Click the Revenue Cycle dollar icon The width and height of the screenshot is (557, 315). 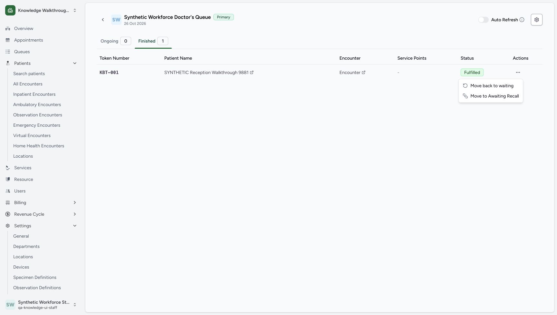[8, 214]
